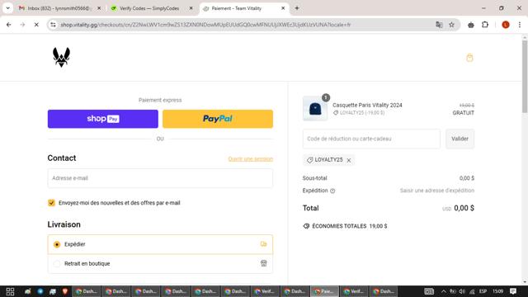Open the SimplyCodes extension icon
The width and height of the screenshot is (528, 297).
click(471, 25)
